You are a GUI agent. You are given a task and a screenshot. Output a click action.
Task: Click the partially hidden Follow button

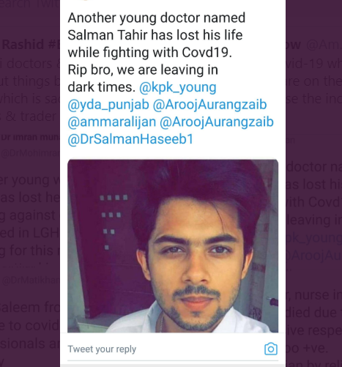point(294,45)
